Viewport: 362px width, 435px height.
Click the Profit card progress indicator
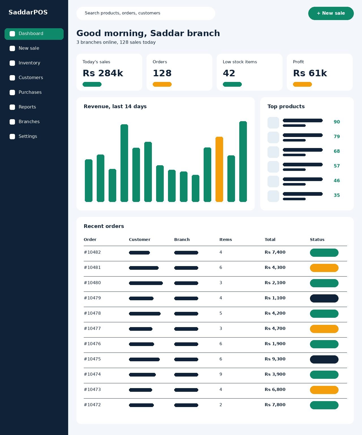coord(302,84)
